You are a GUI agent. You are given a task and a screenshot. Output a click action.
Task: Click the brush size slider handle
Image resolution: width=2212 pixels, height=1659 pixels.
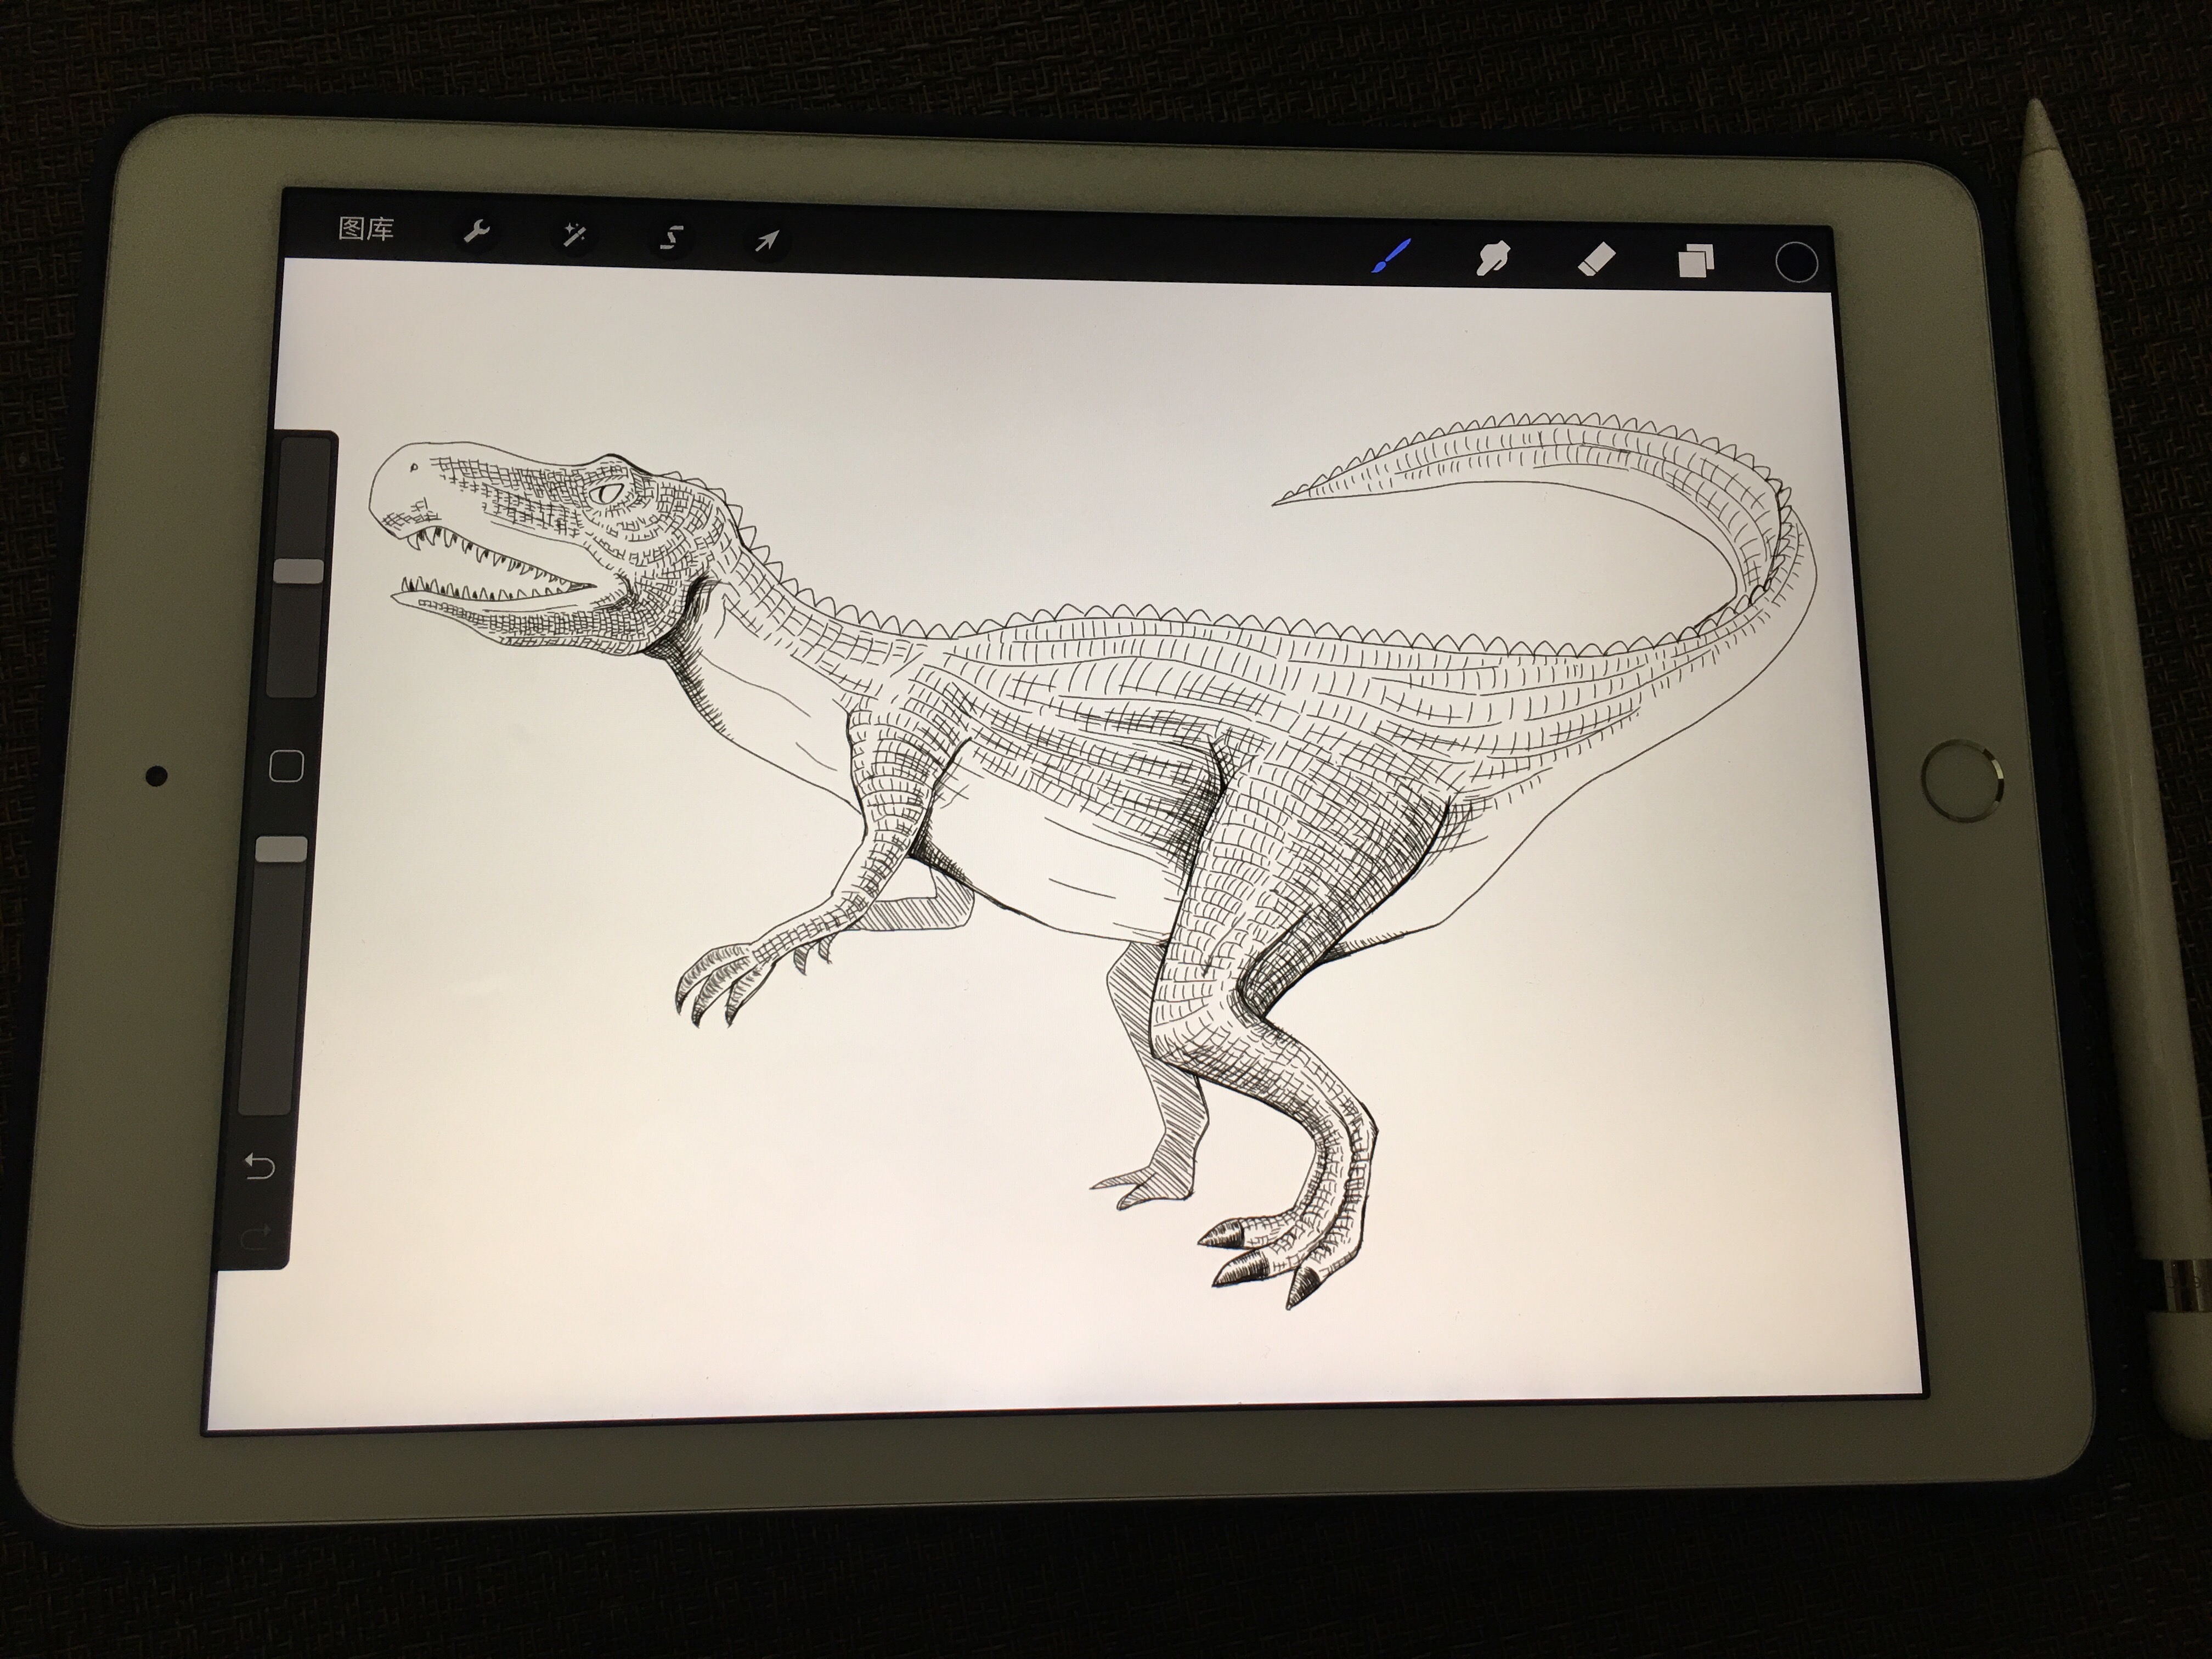(299, 571)
